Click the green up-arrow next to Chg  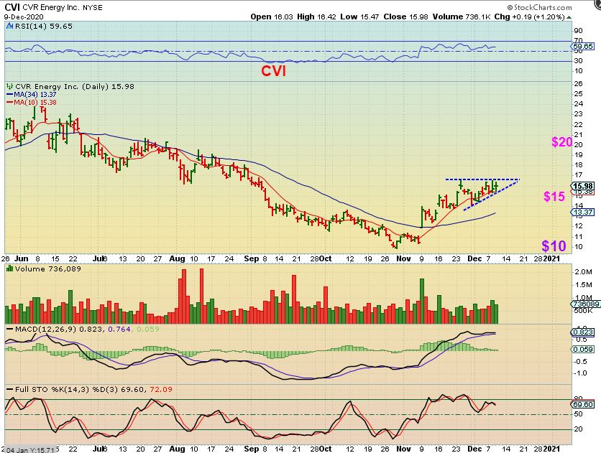[x=569, y=17]
